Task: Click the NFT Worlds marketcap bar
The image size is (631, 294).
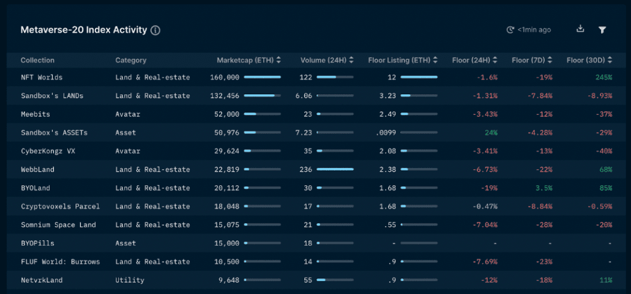Action: (263, 77)
